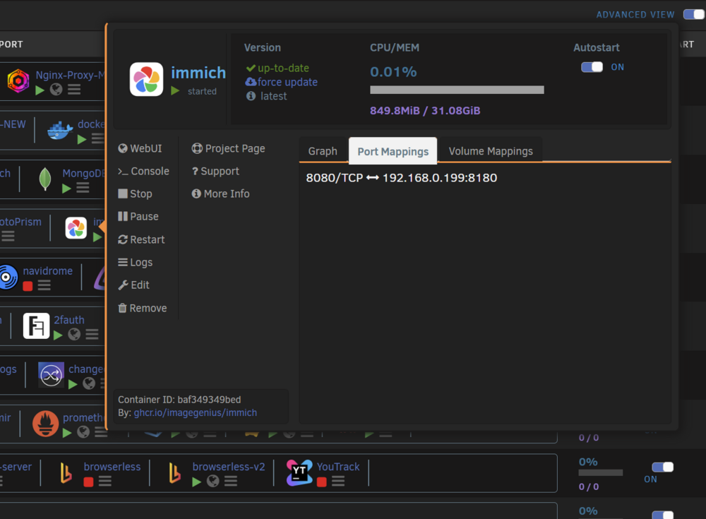This screenshot has width=706, height=519.
Task: Click browserless red stopped status icon
Action: tap(89, 482)
